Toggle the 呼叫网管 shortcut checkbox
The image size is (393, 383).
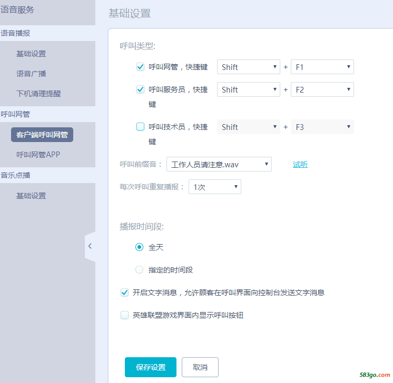[x=140, y=67]
